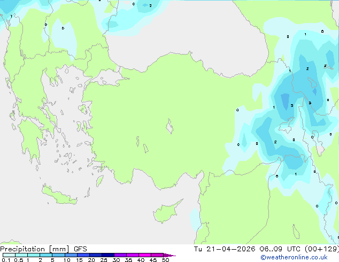
Task: Click the '10' legend scale label
Action: (67, 260)
